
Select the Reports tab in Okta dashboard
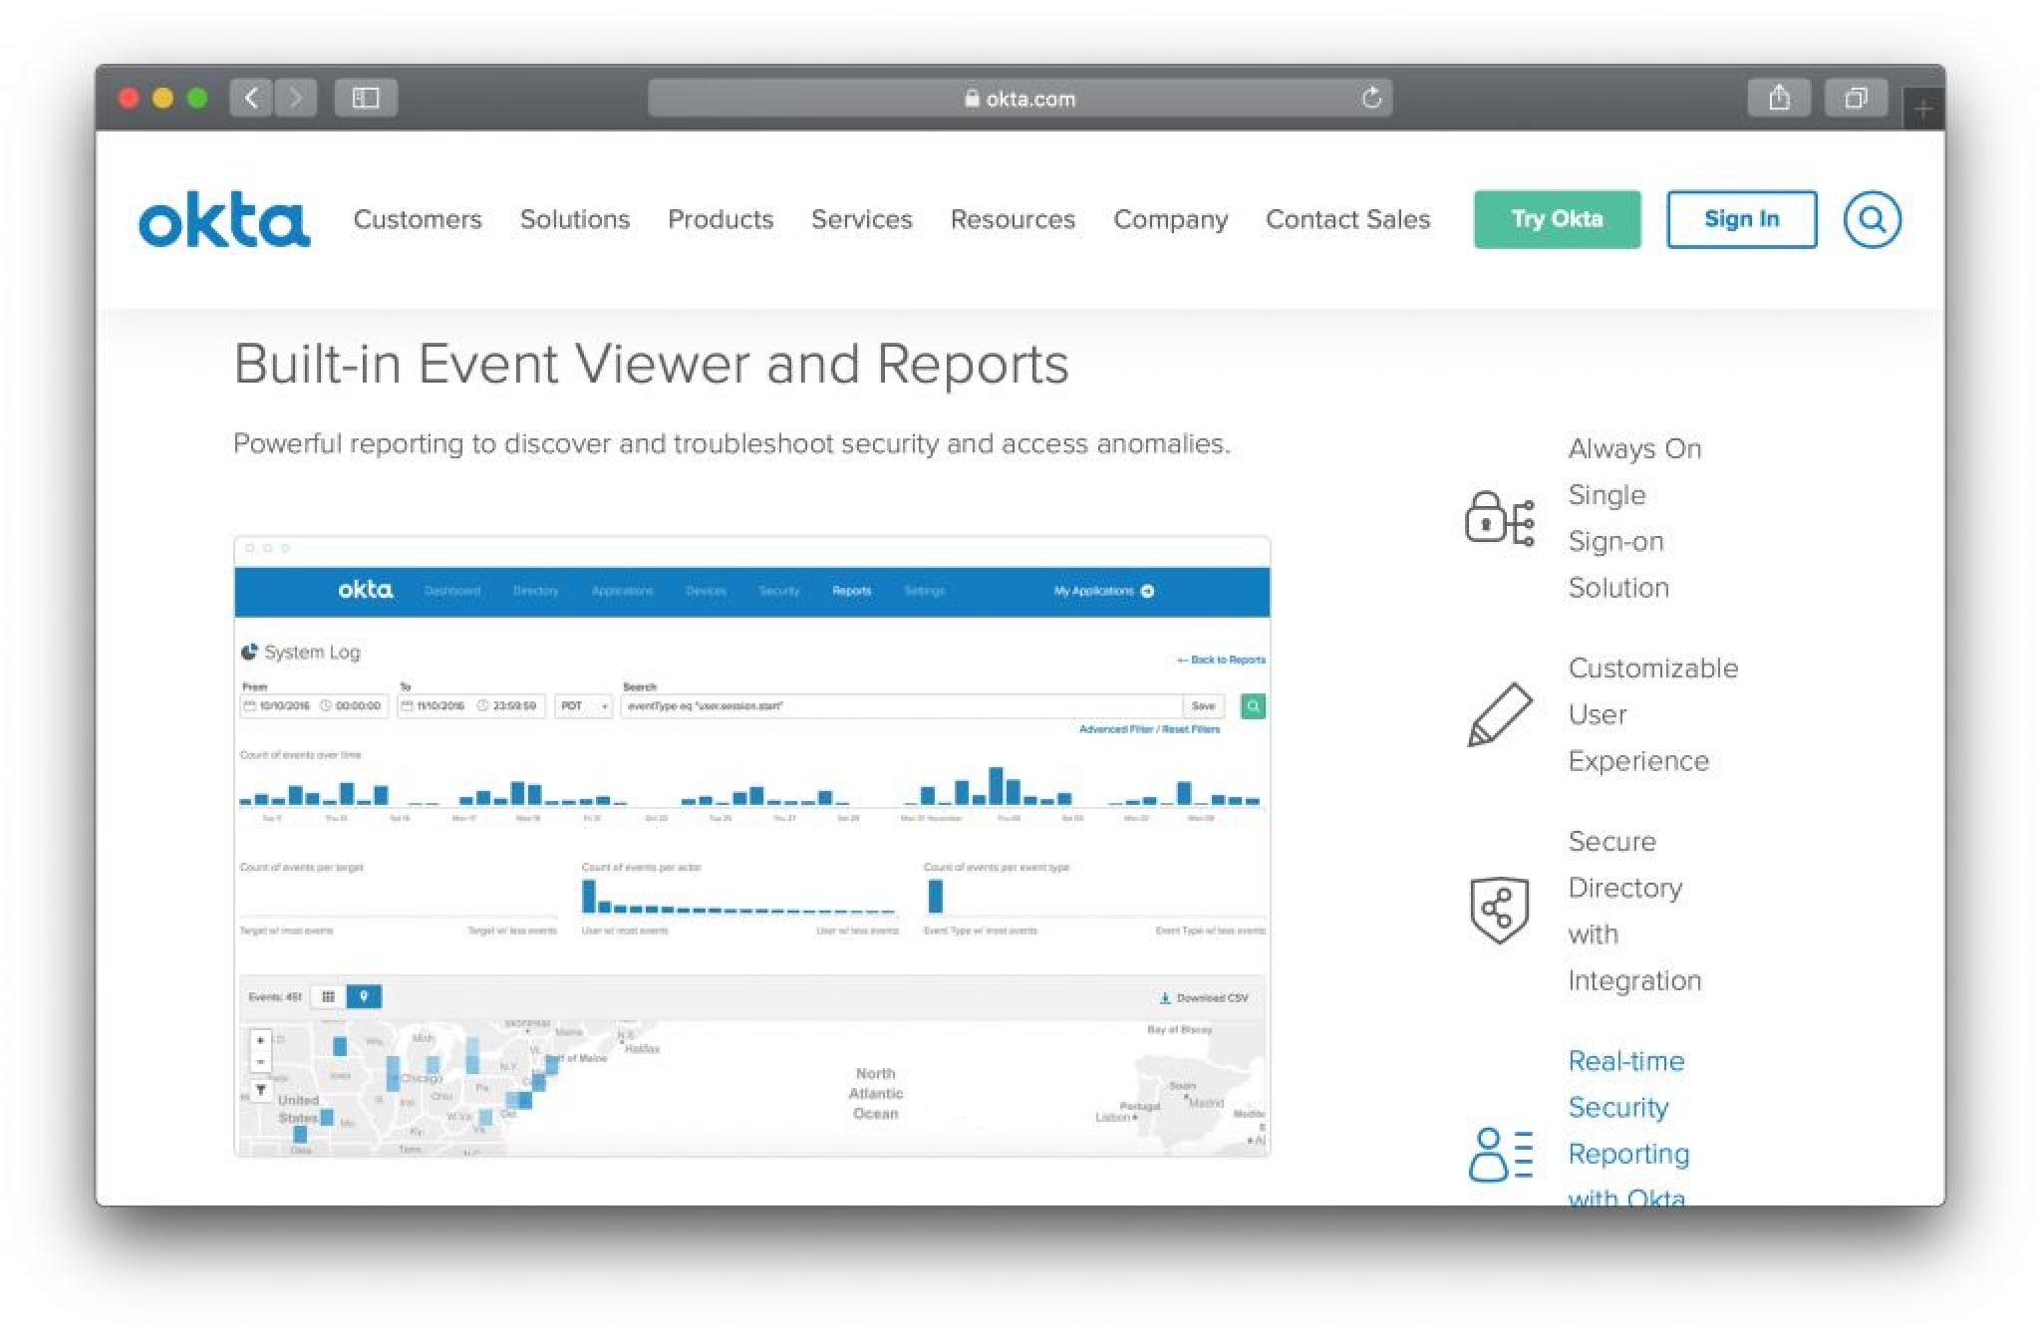pyautogui.click(x=851, y=591)
